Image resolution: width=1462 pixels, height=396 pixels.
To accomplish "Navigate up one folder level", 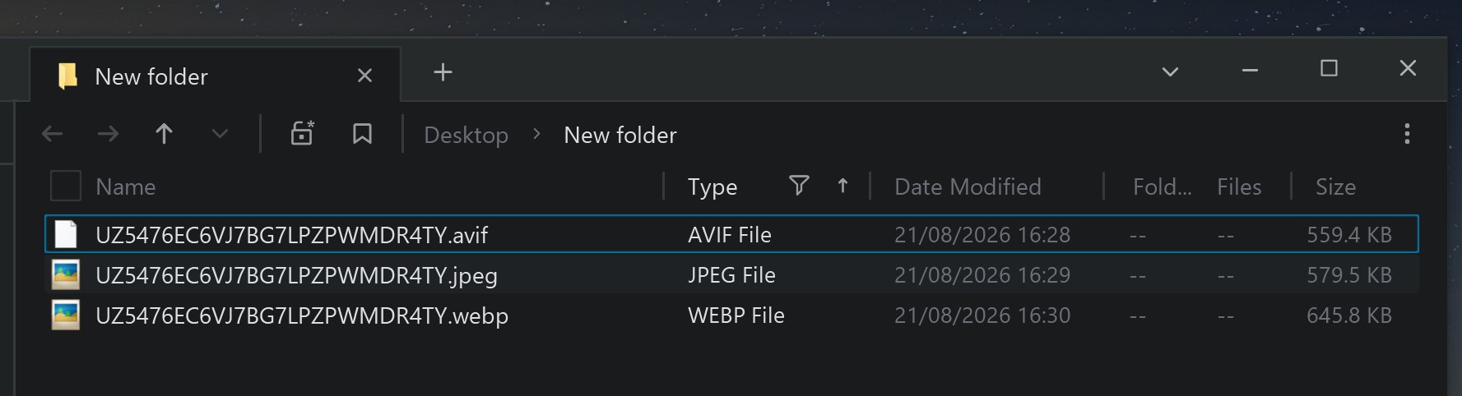I will click(164, 134).
